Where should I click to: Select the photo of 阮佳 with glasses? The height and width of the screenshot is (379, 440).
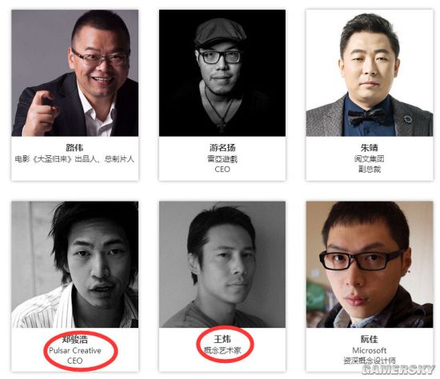click(370, 265)
